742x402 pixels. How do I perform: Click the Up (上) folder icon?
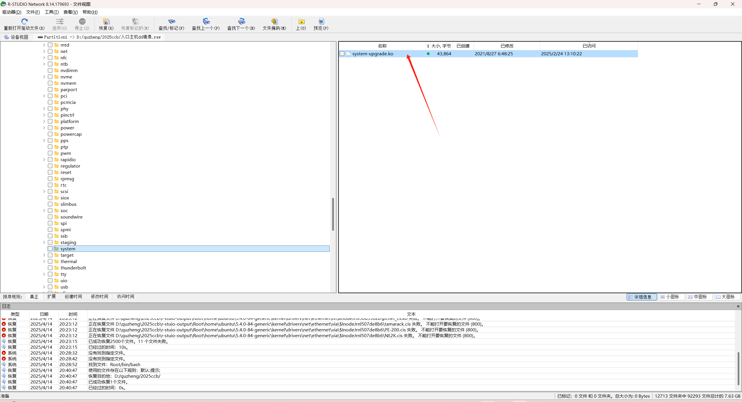pyautogui.click(x=301, y=21)
